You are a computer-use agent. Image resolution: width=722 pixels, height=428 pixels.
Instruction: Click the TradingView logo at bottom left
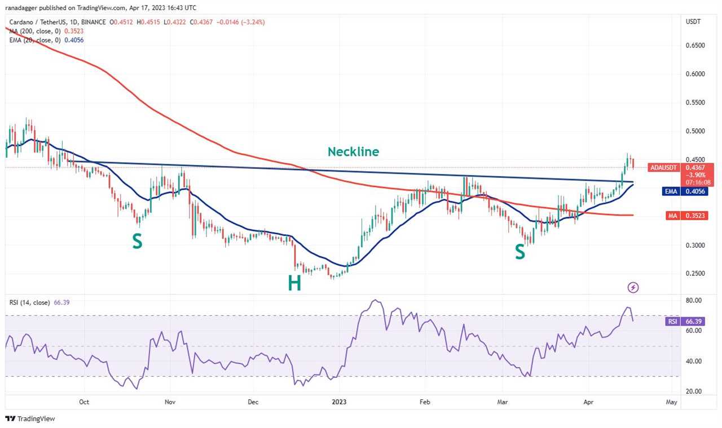30,418
